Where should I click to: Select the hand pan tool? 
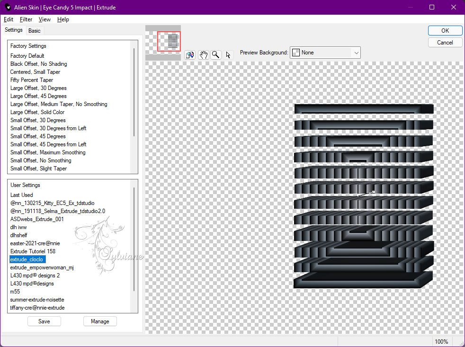[x=203, y=55]
